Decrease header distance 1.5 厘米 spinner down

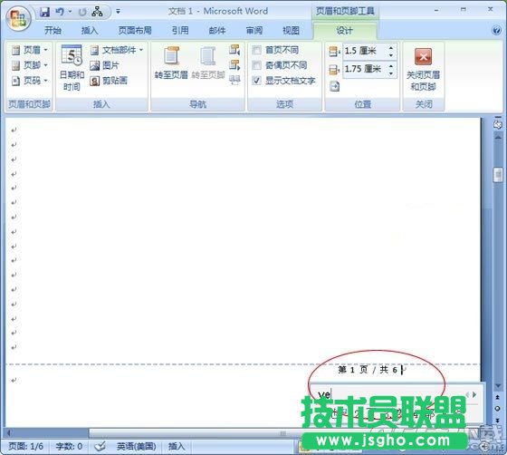point(391,55)
